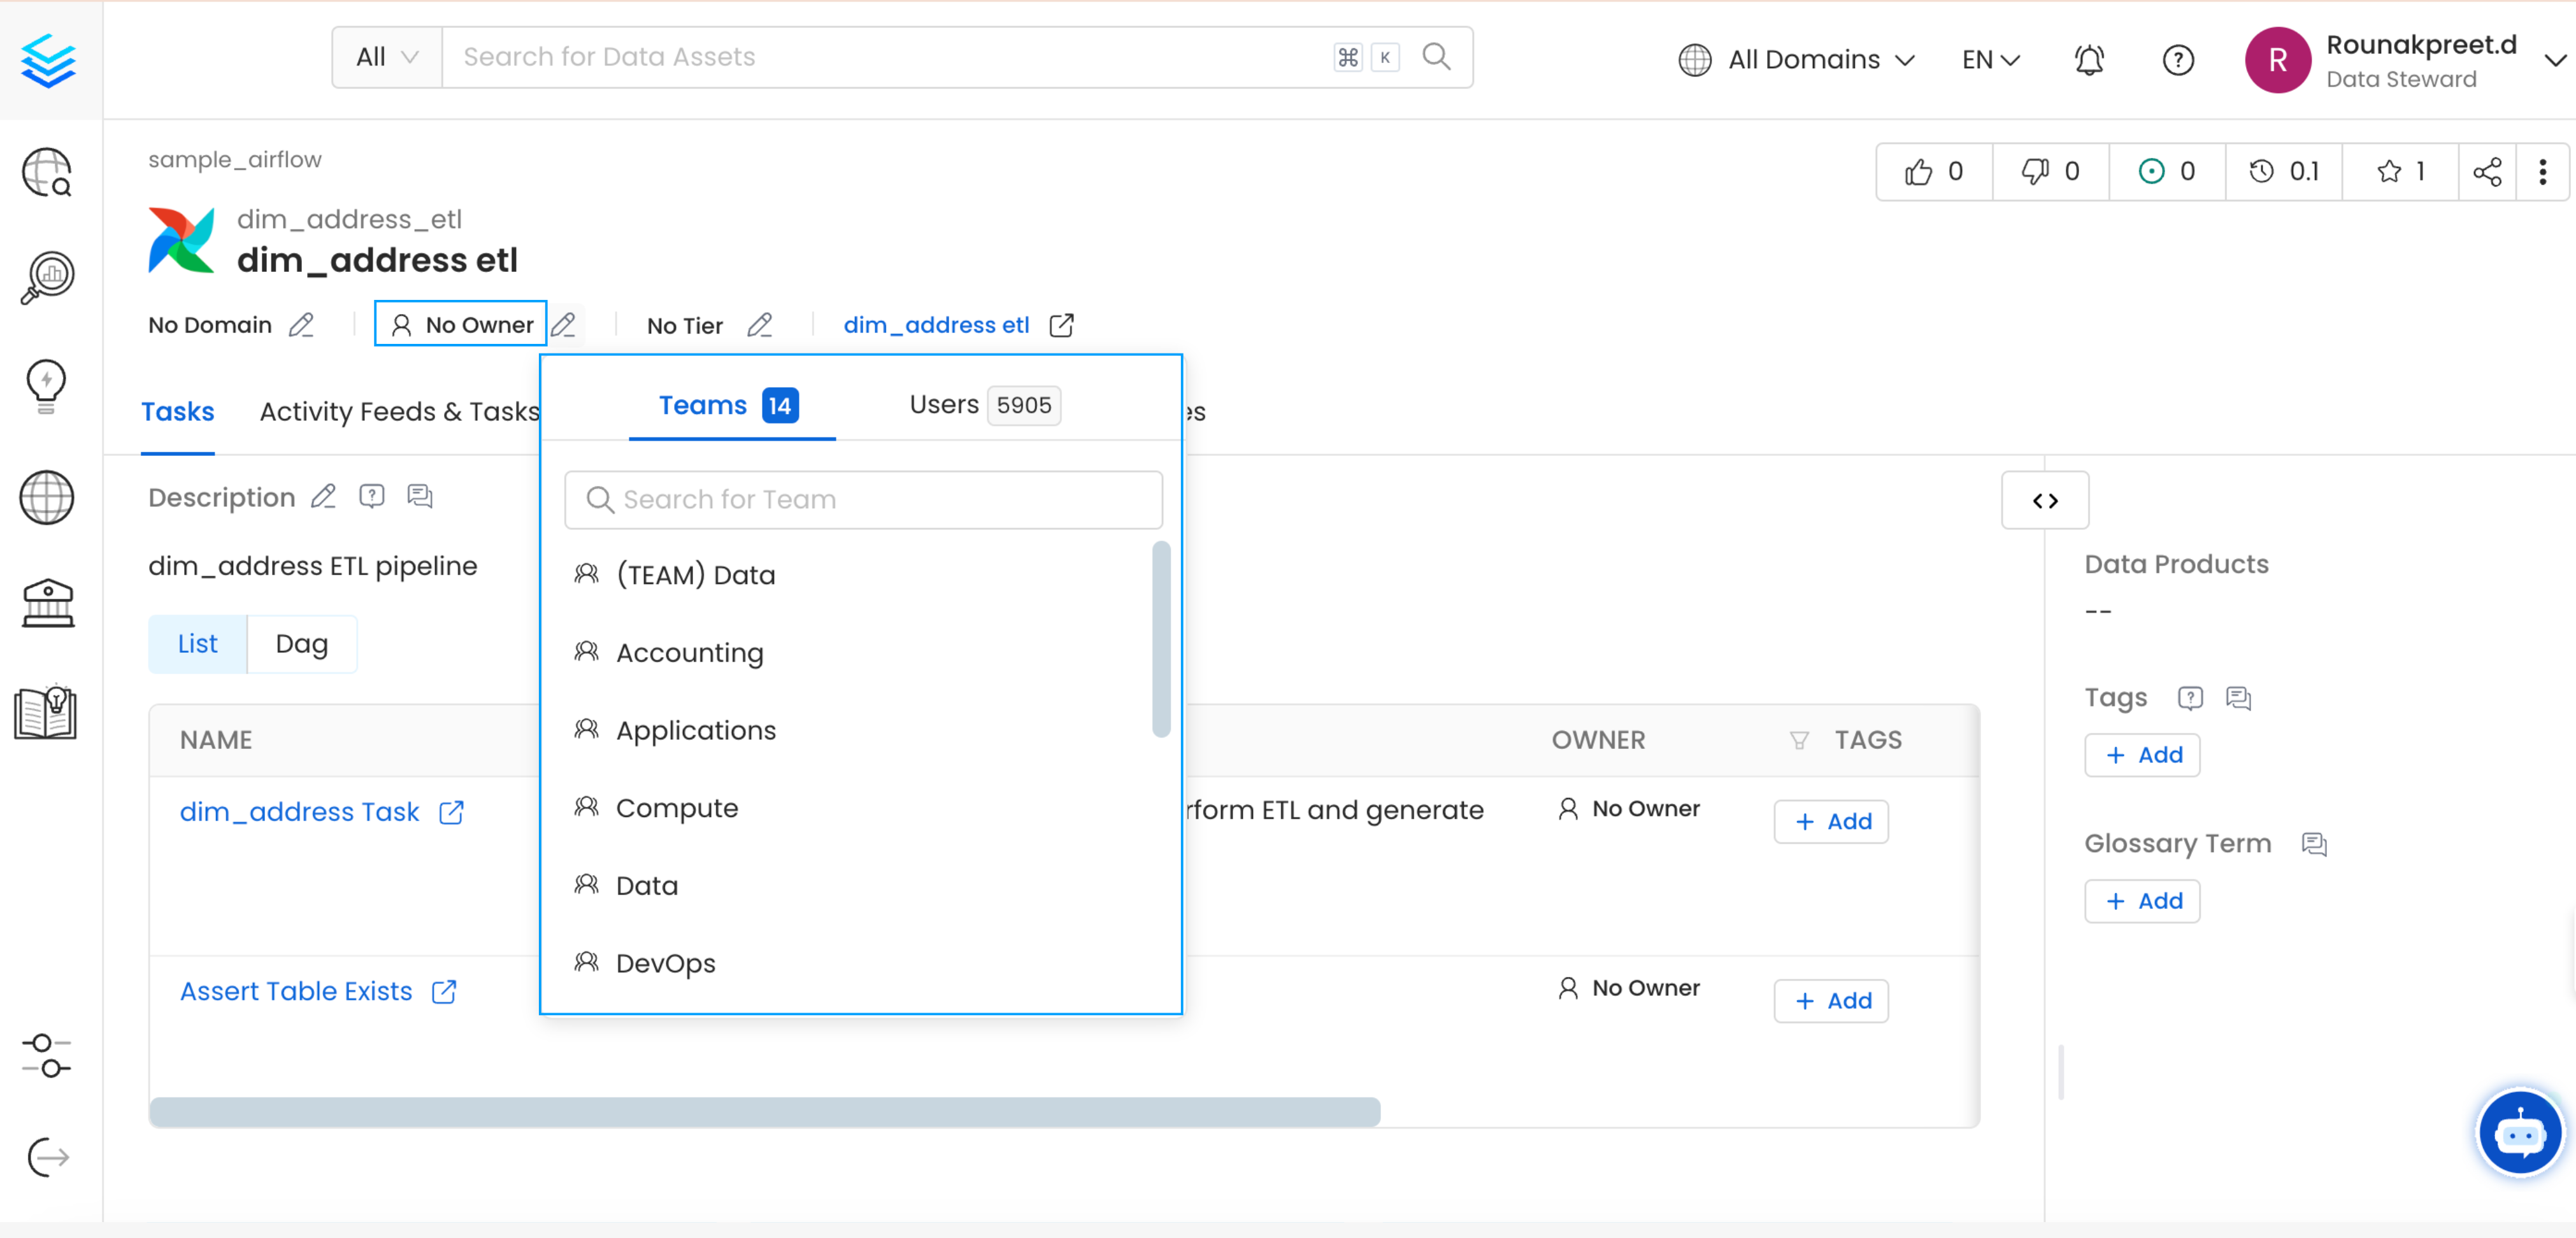This screenshot has width=2576, height=1238.
Task: Star the dim_address etl pipeline
Action: [x=2390, y=171]
